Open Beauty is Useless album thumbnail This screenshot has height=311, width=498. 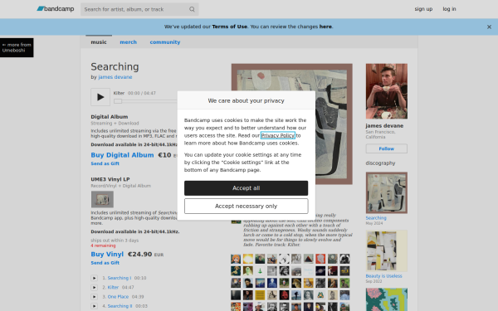point(387,251)
